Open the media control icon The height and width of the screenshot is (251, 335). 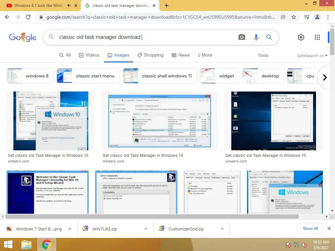coord(307,17)
